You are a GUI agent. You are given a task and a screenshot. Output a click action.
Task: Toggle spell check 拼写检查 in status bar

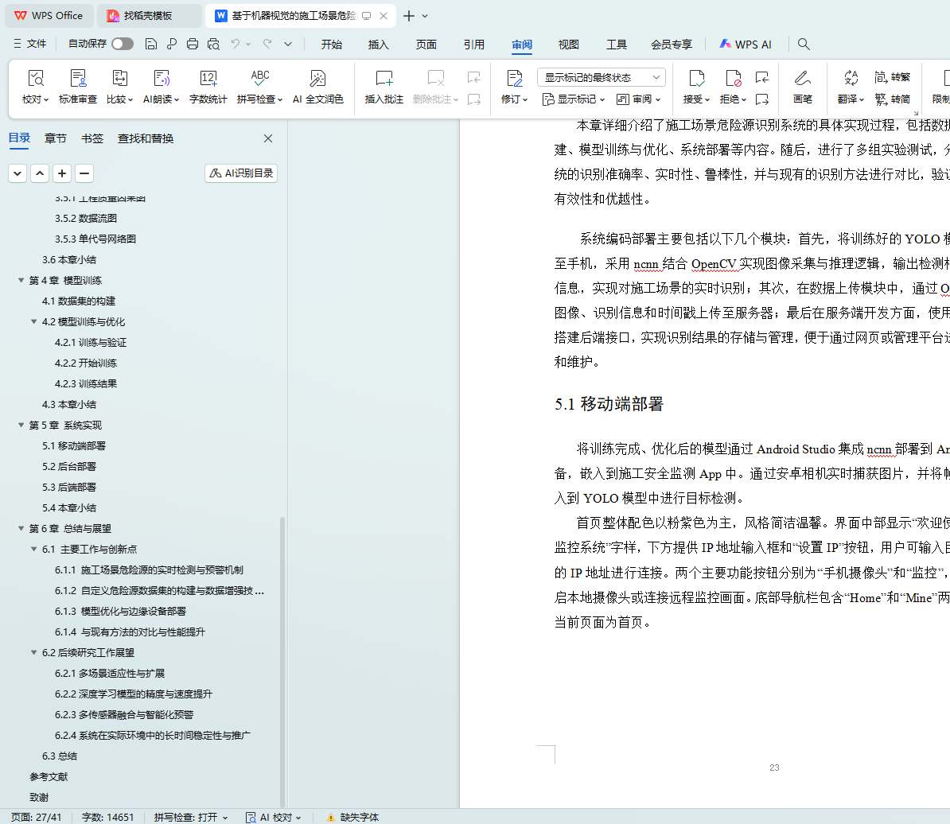[191, 817]
